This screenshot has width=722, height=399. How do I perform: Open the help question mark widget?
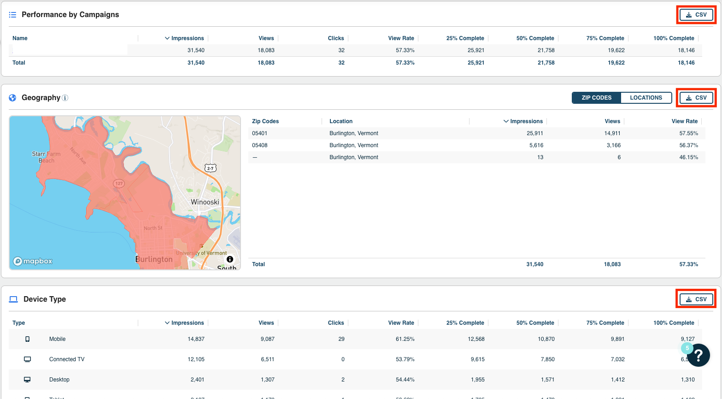698,355
